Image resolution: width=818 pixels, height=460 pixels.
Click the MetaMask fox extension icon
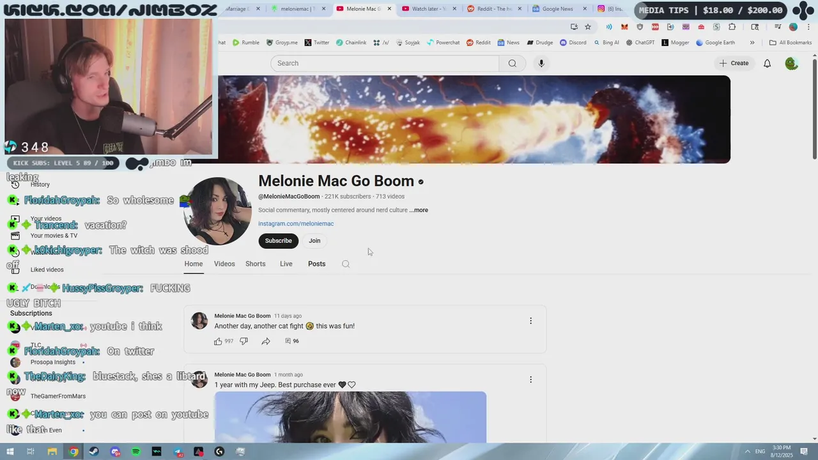[624, 27]
